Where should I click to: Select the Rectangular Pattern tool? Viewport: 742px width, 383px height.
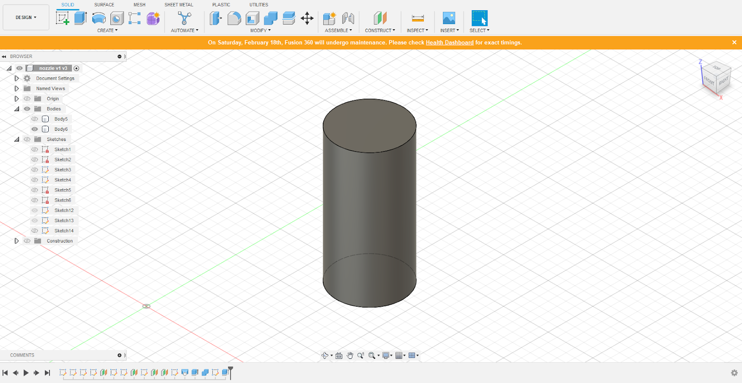tap(134, 18)
